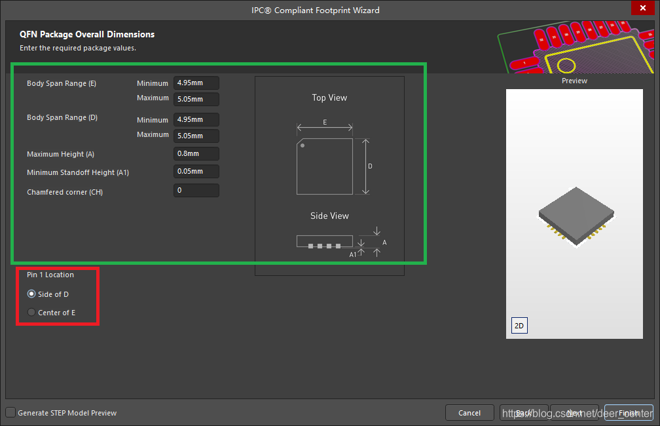Close the IPC Compliant Footprint Wizard window
660x426 pixels.
(640, 9)
